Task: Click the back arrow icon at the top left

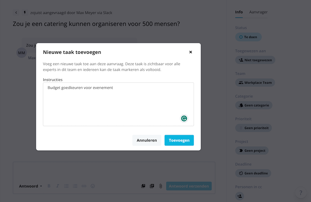Action: click(x=16, y=13)
